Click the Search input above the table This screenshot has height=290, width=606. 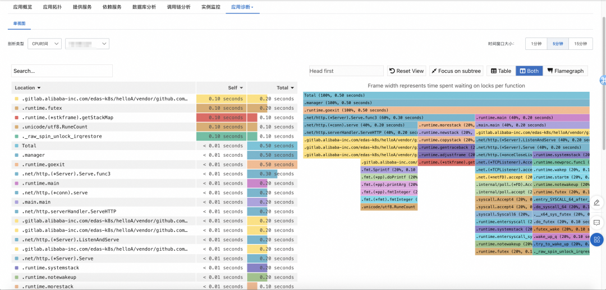tap(62, 71)
